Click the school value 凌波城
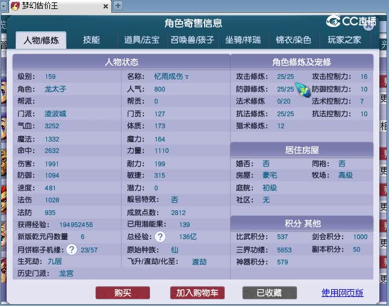The width and height of the screenshot is (389, 306). (x=55, y=114)
